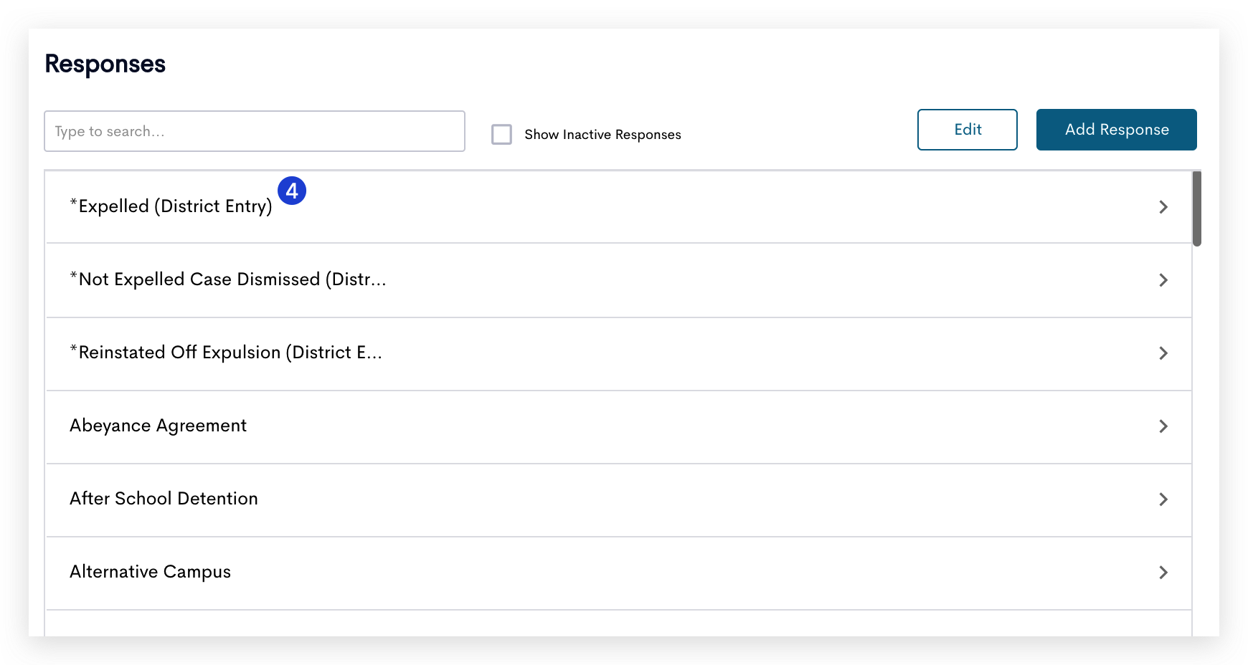Expand the Alternative Campus row chevron
This screenshot has height=665, width=1248.
[x=1163, y=573]
